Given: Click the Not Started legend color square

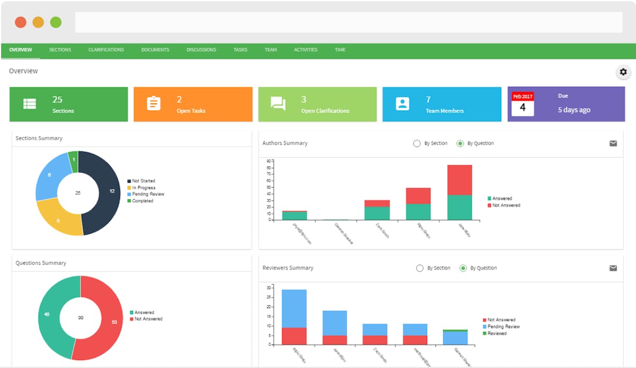Looking at the screenshot, I should tap(129, 181).
